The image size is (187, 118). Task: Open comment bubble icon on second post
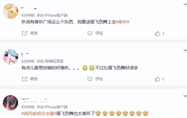tap(90, 79)
